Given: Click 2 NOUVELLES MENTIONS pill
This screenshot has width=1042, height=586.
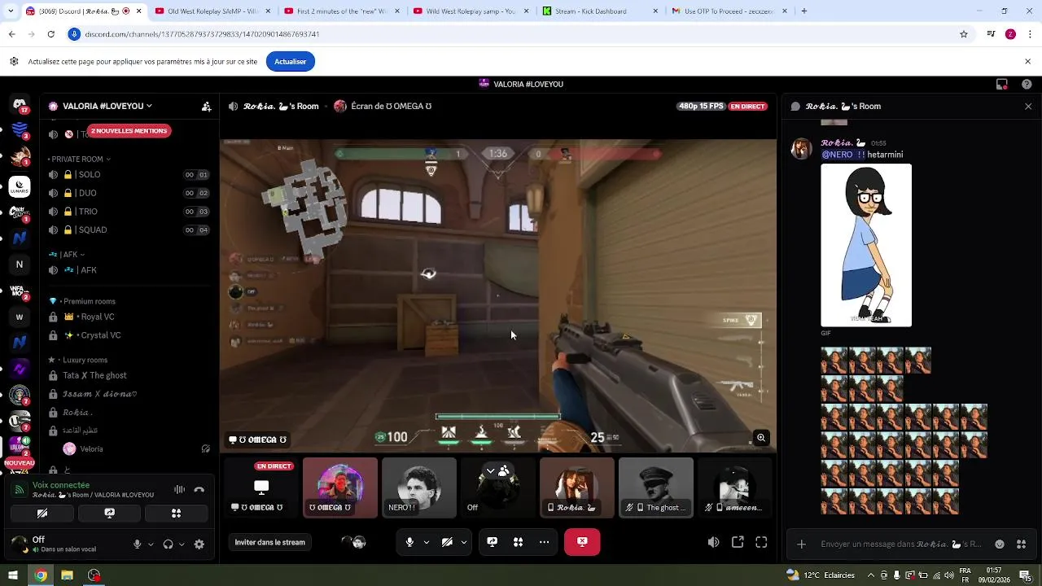Looking at the screenshot, I should click(x=129, y=131).
